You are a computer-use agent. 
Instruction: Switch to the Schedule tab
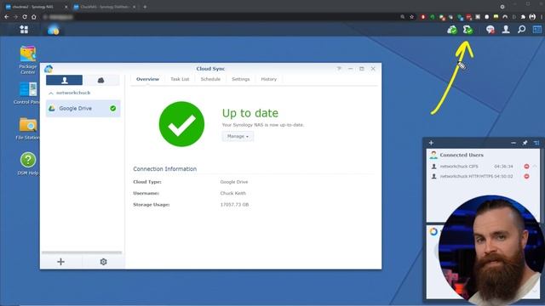pos(210,79)
